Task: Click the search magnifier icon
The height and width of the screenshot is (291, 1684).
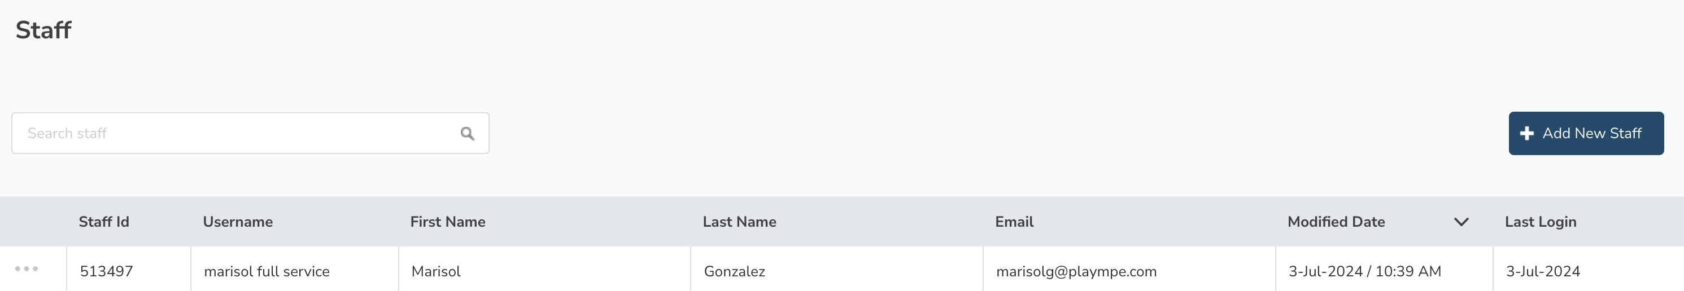Action: click(467, 134)
